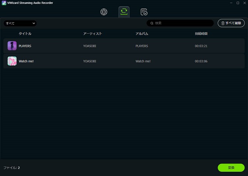The width and height of the screenshot is (248, 176).
Task: Select the Watch me! track title
Action: point(26,61)
